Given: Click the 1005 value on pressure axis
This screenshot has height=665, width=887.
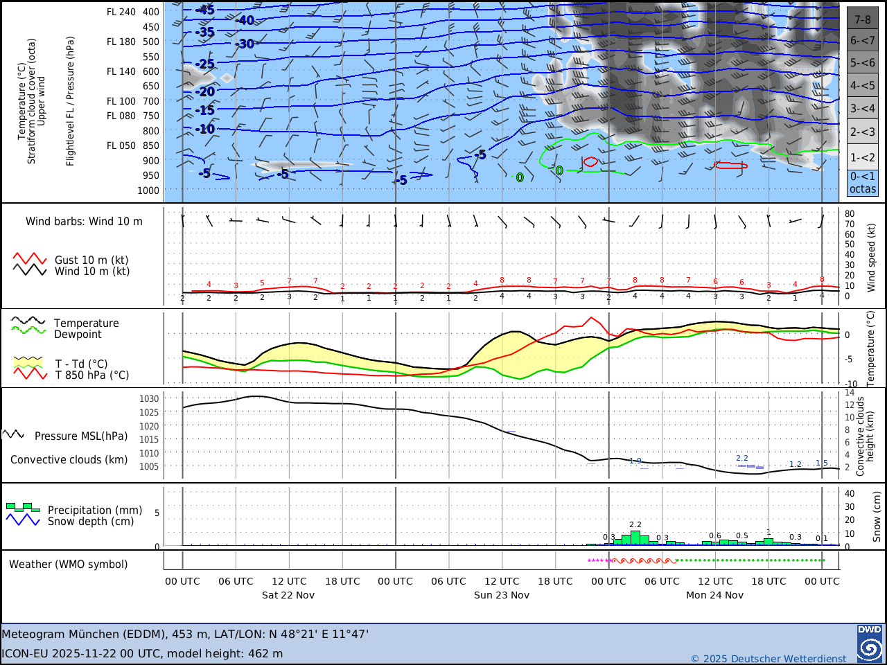Looking at the screenshot, I should pos(149,466).
